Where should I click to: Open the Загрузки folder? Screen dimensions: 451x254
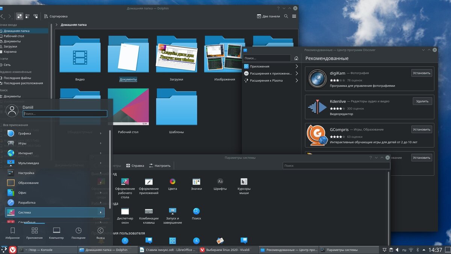(x=176, y=58)
